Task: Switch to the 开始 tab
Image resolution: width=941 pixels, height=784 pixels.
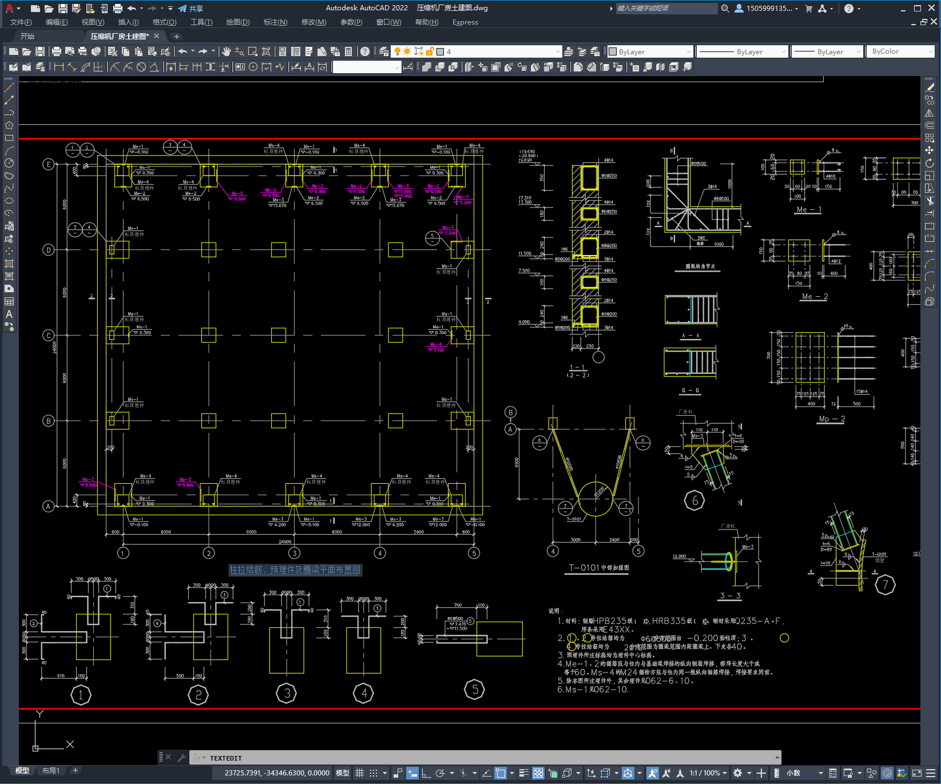Action: click(27, 36)
